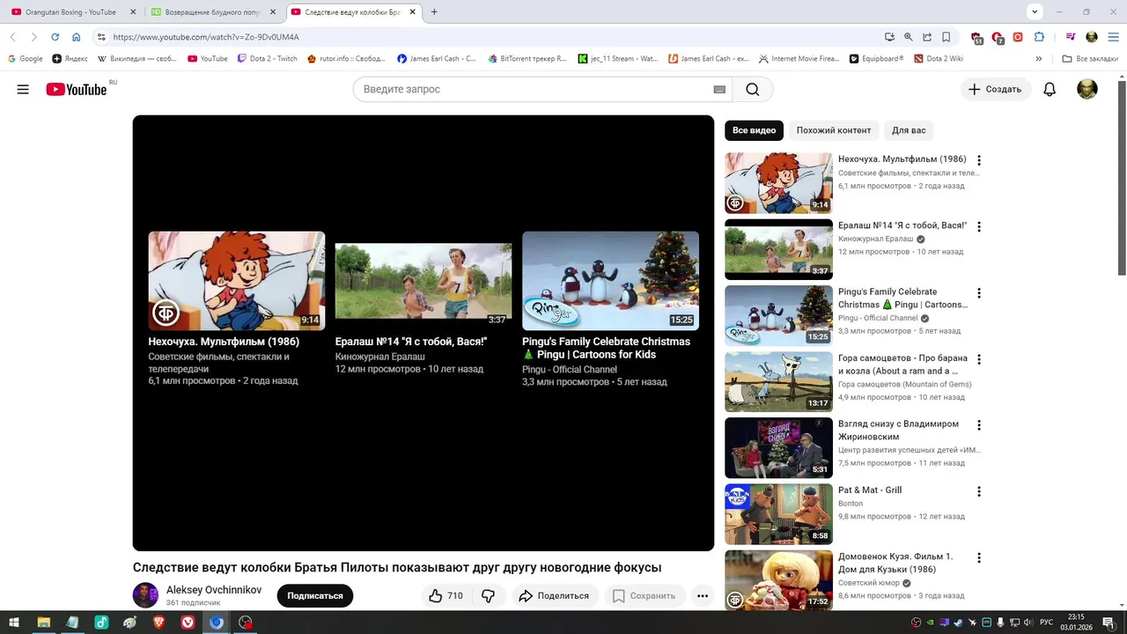Open the Dota 2 - Twitch bookmark
The height and width of the screenshot is (634, 1127).
point(268,59)
